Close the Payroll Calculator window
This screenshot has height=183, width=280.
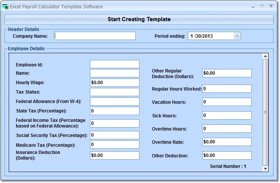271,6
